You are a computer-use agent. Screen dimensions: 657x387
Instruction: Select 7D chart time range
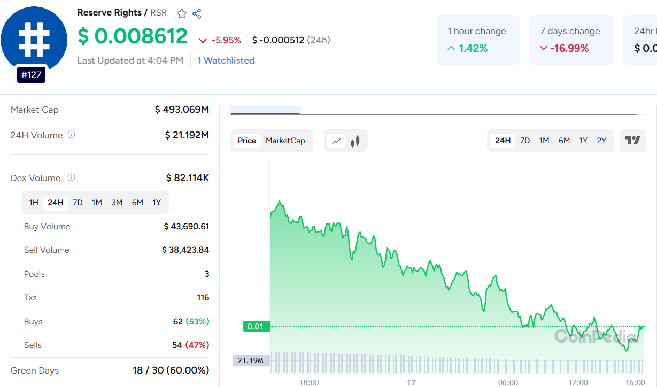(x=525, y=141)
